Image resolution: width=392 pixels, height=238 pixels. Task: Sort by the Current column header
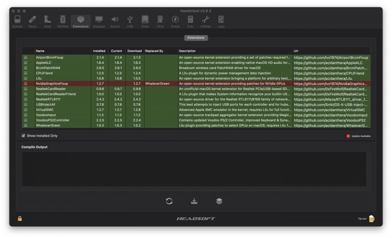point(116,51)
